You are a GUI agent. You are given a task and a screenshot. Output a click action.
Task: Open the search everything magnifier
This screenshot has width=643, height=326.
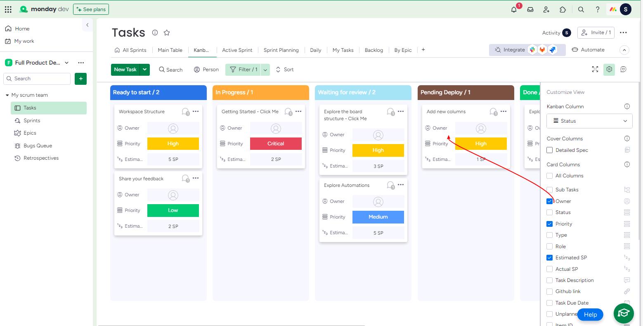[581, 9]
